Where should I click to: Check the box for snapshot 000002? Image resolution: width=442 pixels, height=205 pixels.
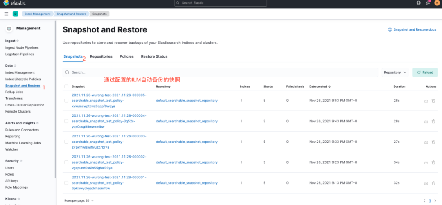[66, 162]
